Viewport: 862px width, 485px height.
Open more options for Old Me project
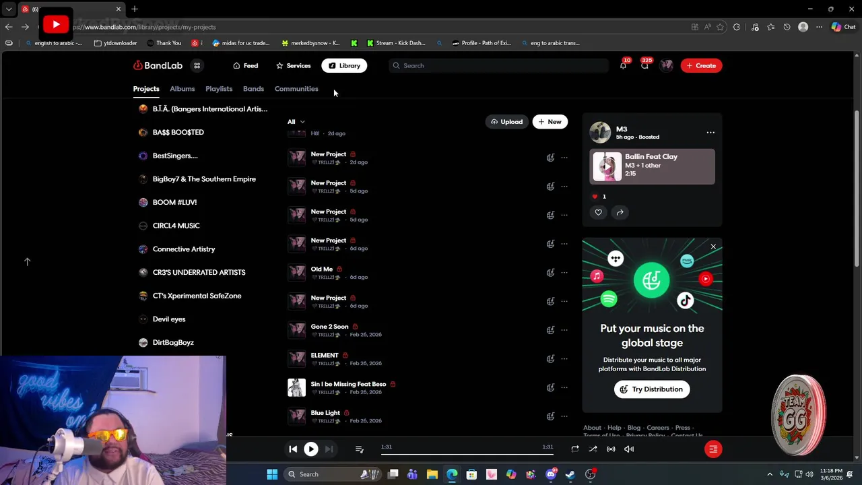pos(564,272)
